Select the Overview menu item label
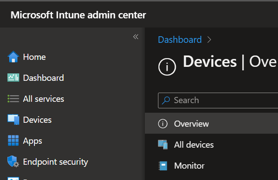The image size is (278, 180). [x=191, y=124]
